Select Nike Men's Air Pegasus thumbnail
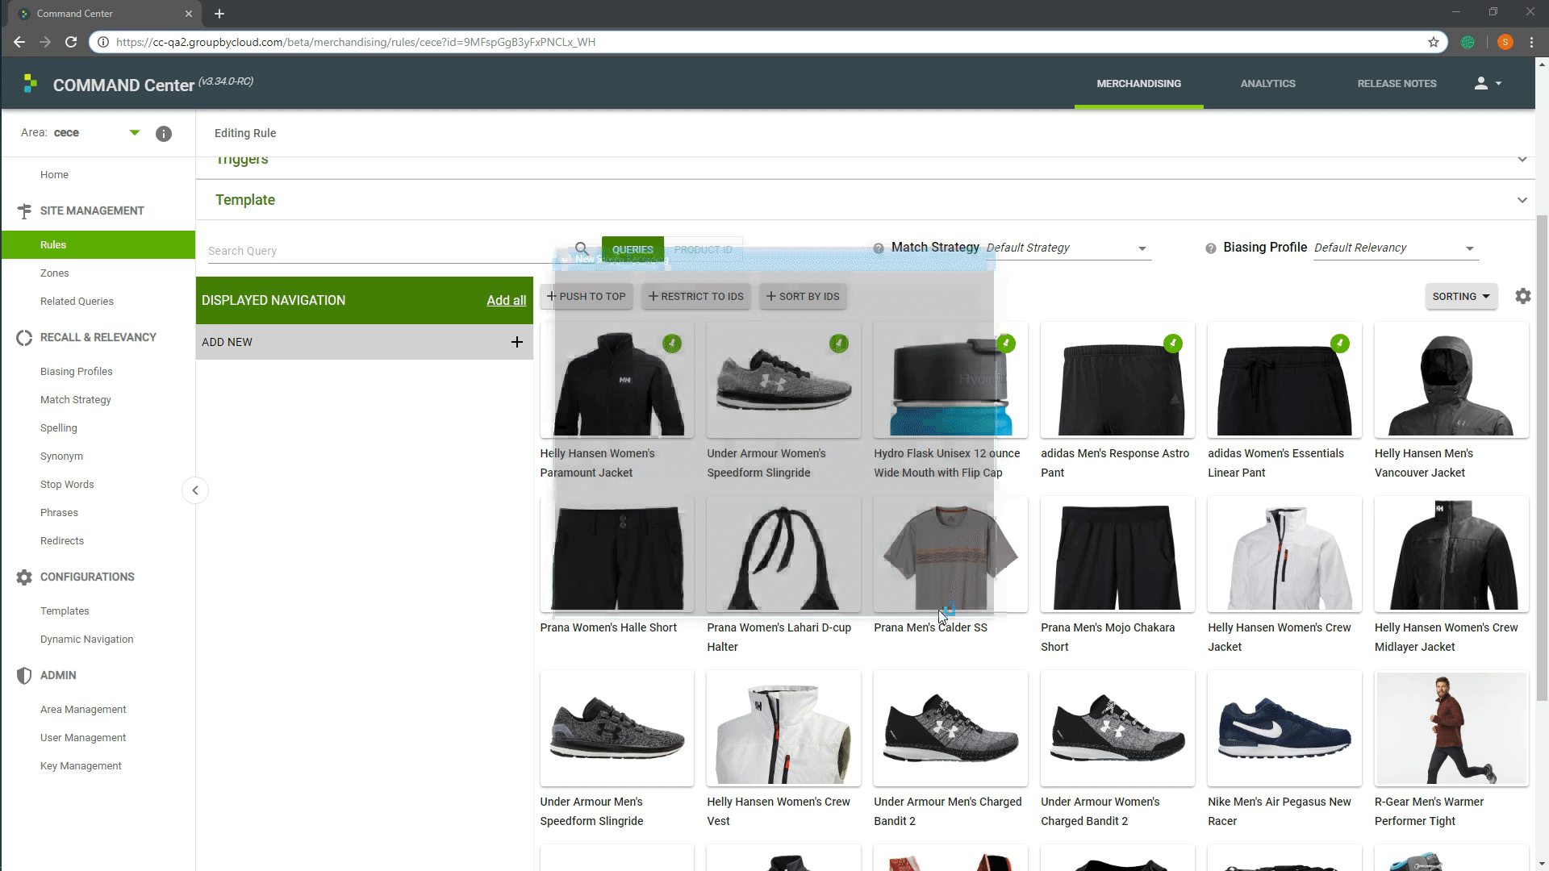Screen dimensions: 1549x871 [x=1284, y=728]
